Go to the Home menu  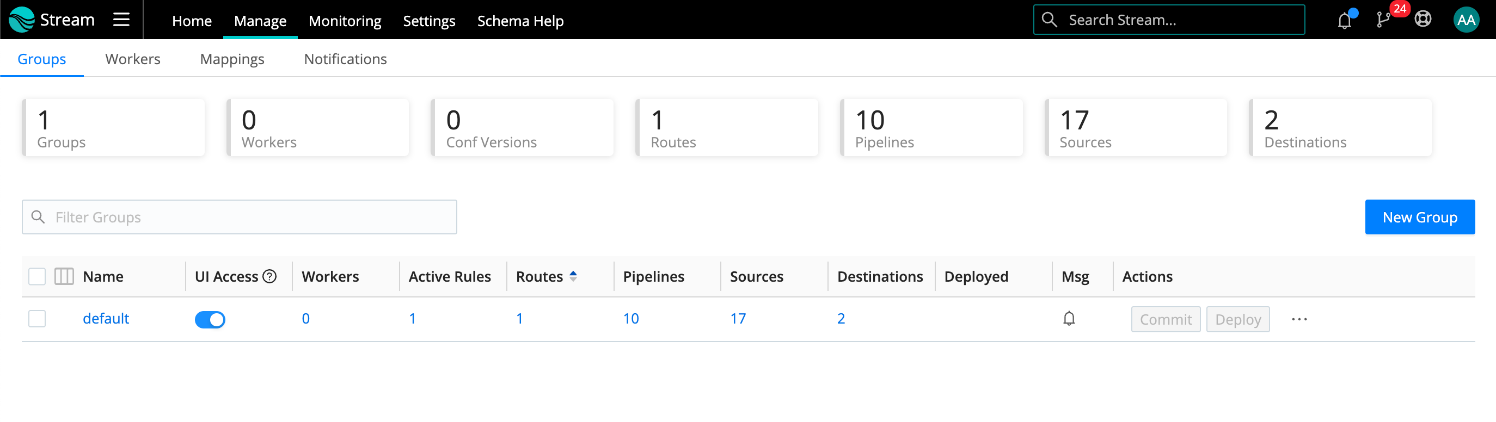192,21
